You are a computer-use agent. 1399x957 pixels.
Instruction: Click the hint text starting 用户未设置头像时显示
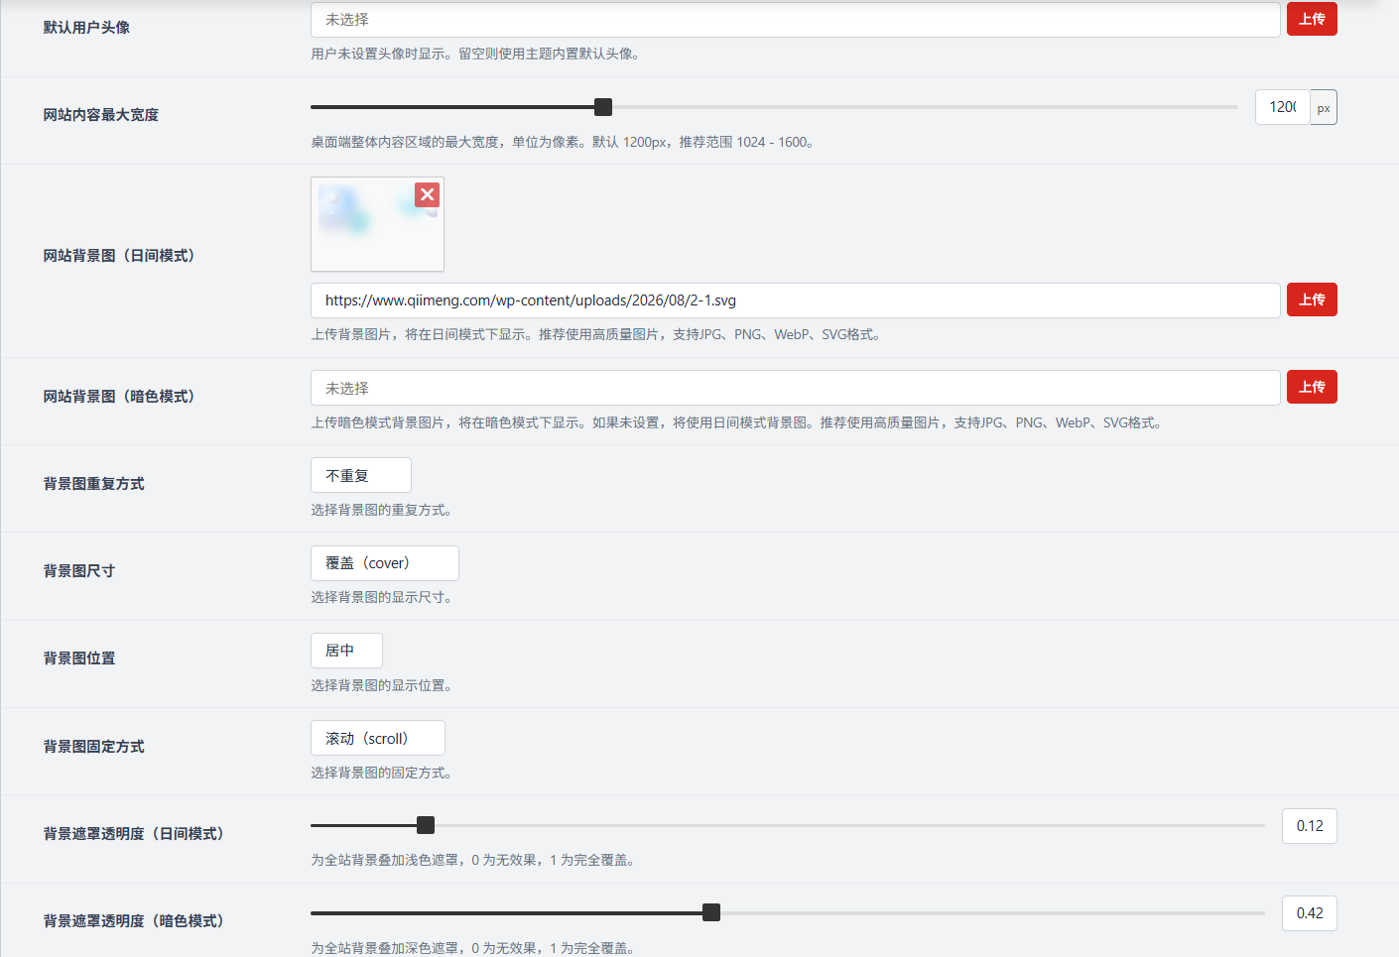click(x=475, y=54)
